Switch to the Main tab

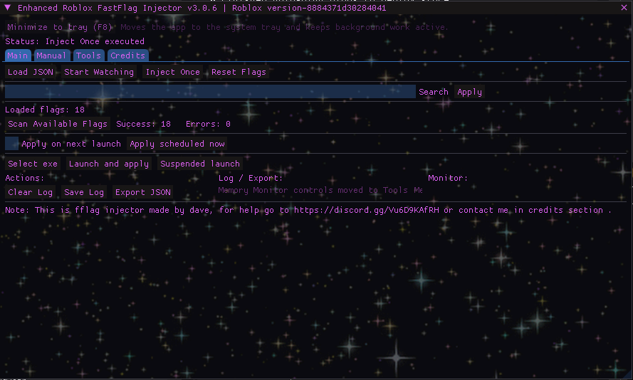18,56
